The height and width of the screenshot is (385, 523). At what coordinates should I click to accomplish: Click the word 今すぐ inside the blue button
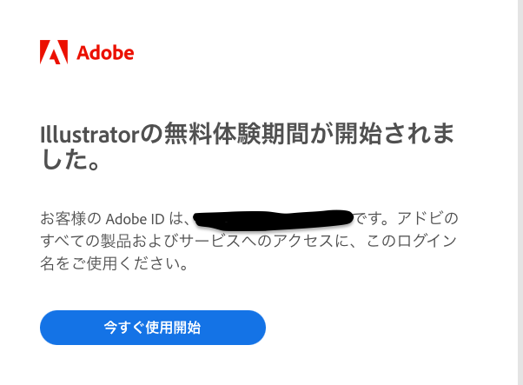click(123, 328)
